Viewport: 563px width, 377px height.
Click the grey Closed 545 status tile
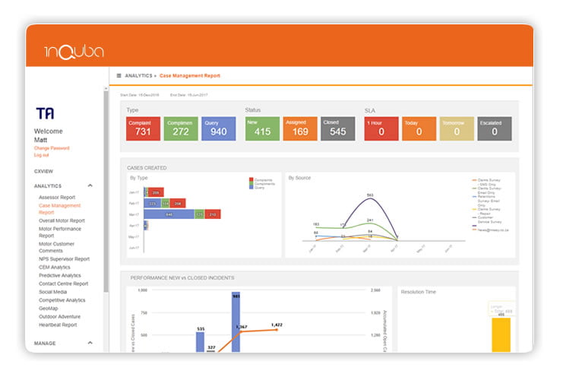pyautogui.click(x=337, y=128)
